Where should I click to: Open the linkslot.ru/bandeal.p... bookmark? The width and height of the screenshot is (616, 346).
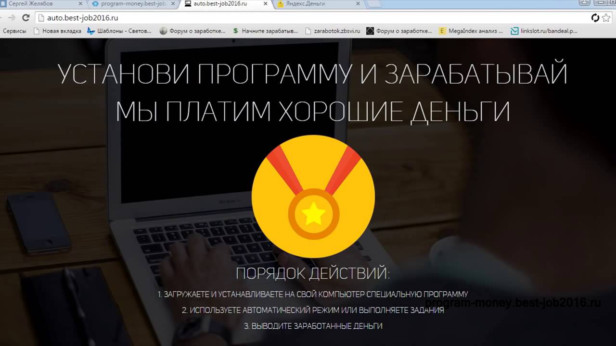click(x=544, y=31)
